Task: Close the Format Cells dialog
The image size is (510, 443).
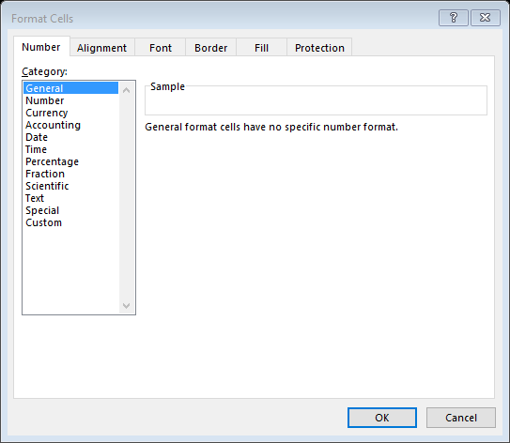Action: click(486, 18)
